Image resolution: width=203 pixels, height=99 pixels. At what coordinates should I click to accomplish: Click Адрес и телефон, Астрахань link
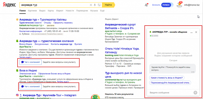[120, 82]
